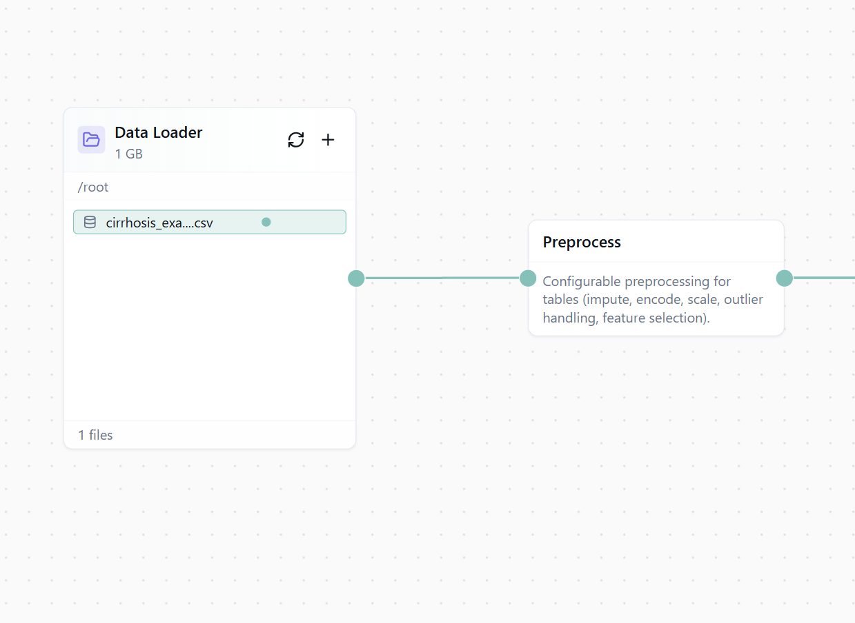Select the Preprocess description text
Viewport: 855px width, 623px height.
coord(653,300)
